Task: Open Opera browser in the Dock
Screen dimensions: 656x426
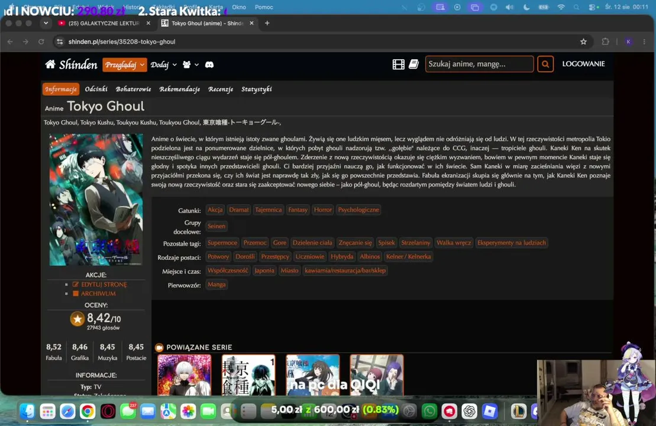Action: click(x=108, y=411)
